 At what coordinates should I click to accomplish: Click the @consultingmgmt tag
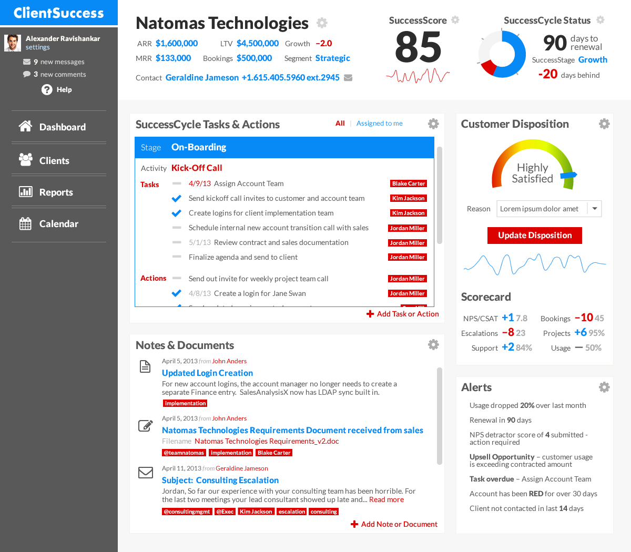(x=187, y=512)
